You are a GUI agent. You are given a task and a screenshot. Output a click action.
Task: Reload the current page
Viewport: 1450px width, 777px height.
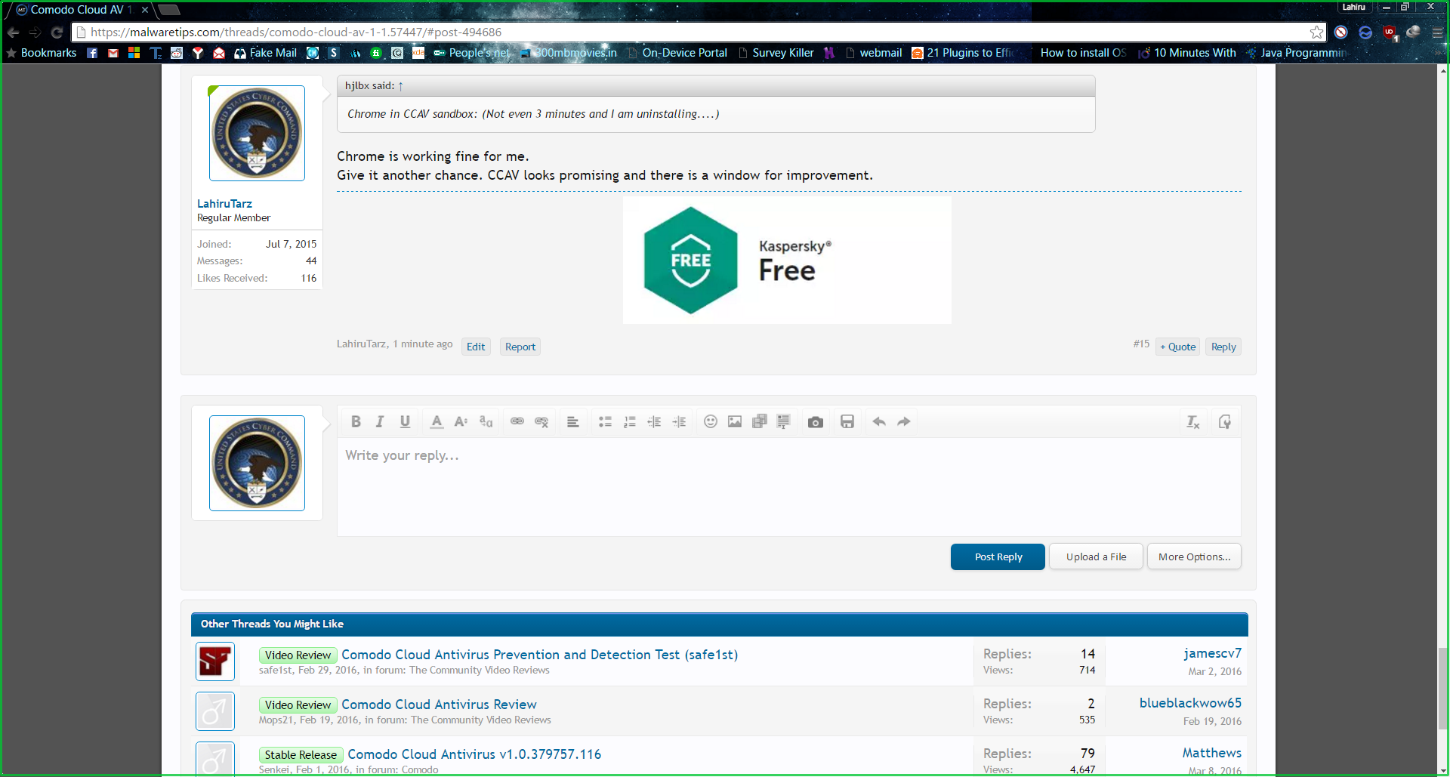57,32
